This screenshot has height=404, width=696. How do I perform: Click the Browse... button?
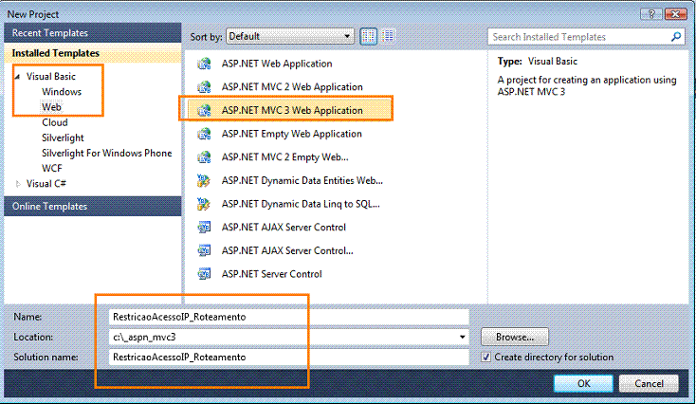click(x=515, y=337)
